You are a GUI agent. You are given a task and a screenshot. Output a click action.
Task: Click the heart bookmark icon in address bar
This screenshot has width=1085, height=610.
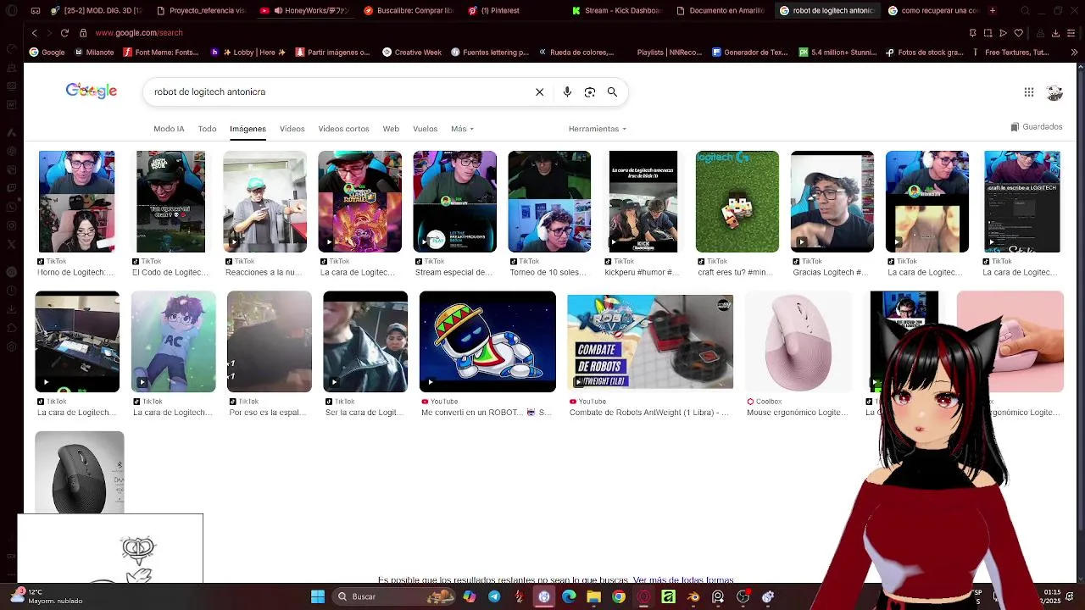(1018, 33)
